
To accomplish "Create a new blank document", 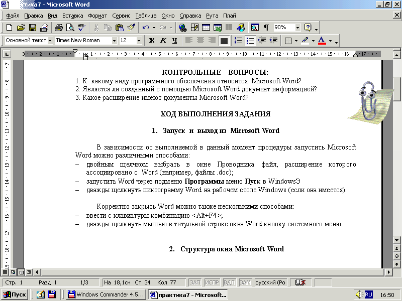I will tap(9, 27).
